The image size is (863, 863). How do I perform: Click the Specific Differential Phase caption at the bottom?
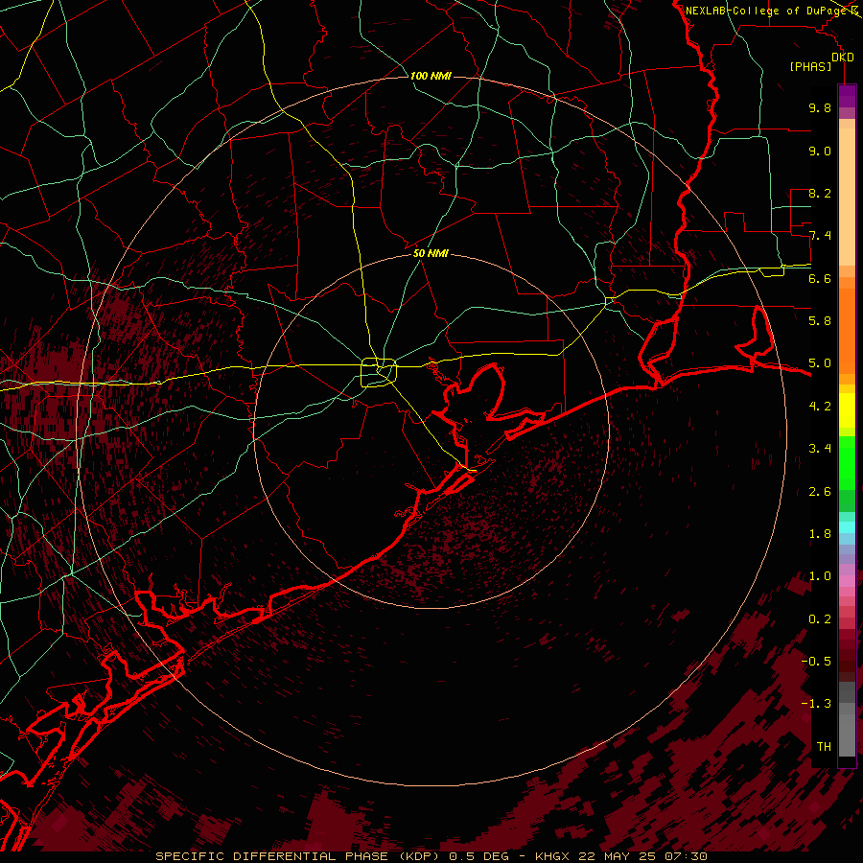(431, 856)
